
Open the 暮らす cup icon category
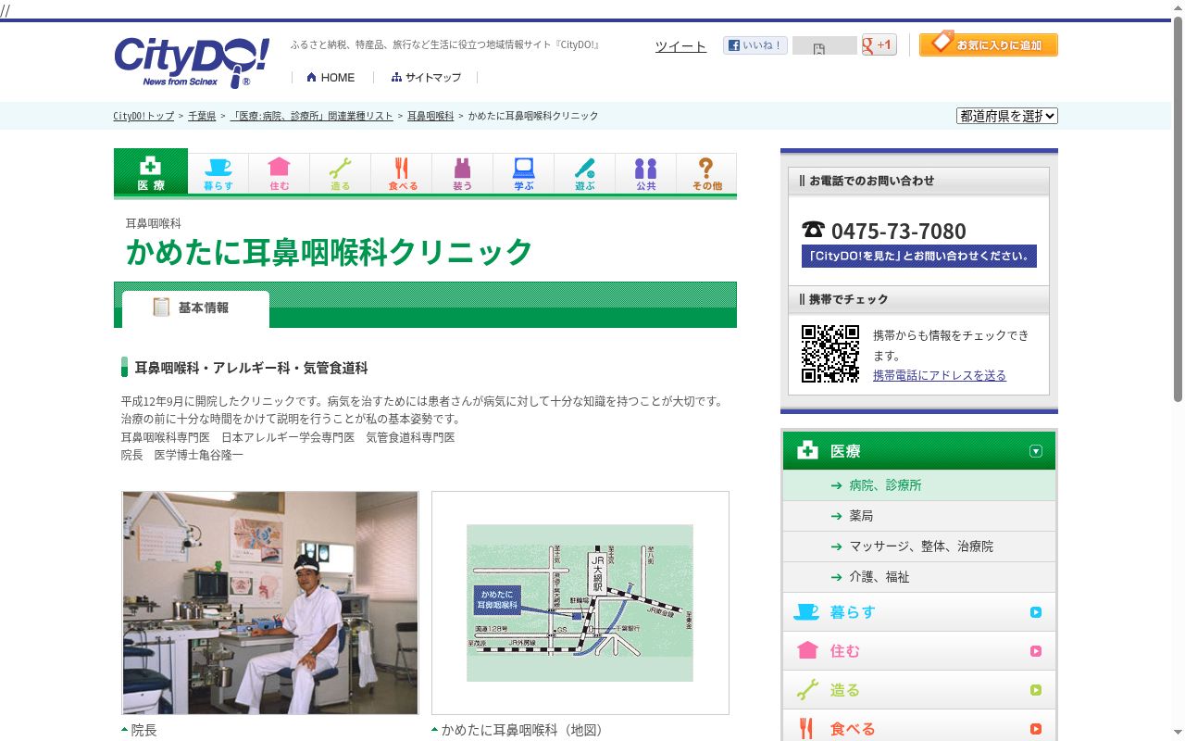pos(218,173)
